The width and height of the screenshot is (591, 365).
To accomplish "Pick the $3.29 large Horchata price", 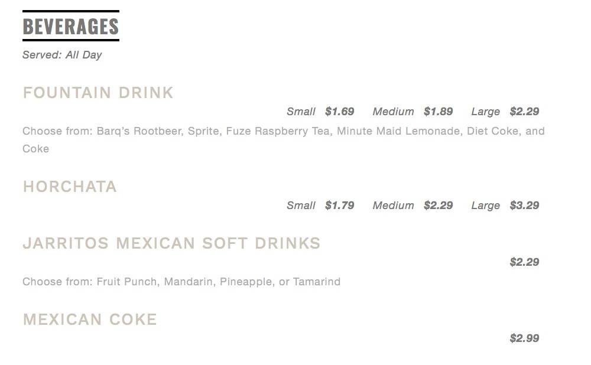I will coord(525,206).
